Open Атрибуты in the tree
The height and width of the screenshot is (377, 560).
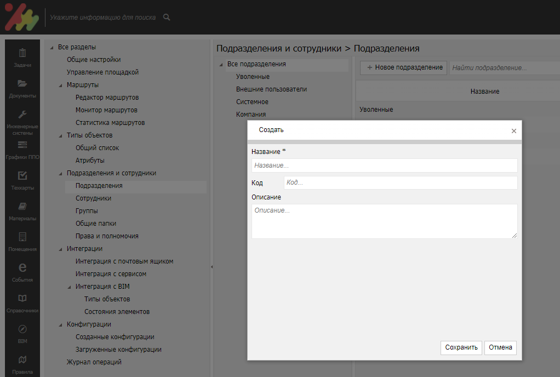pos(90,161)
